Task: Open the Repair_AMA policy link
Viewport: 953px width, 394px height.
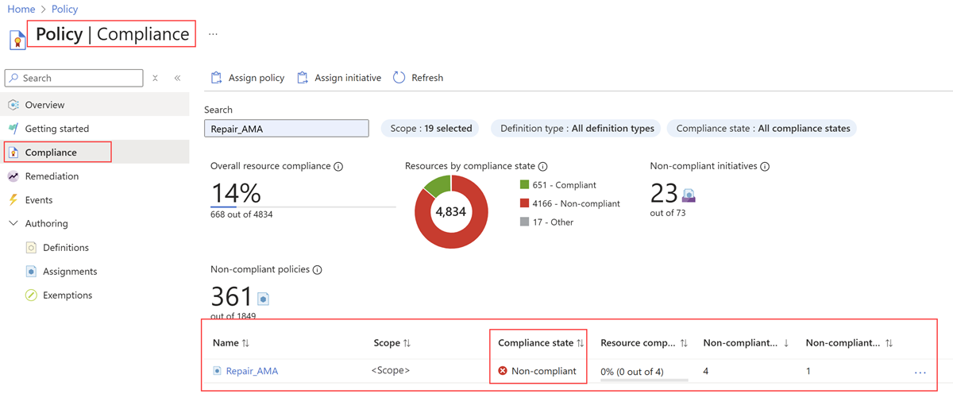Action: (x=252, y=371)
